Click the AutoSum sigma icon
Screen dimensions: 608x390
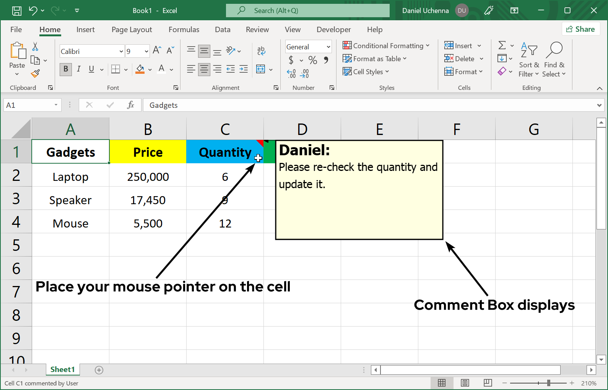pos(502,45)
